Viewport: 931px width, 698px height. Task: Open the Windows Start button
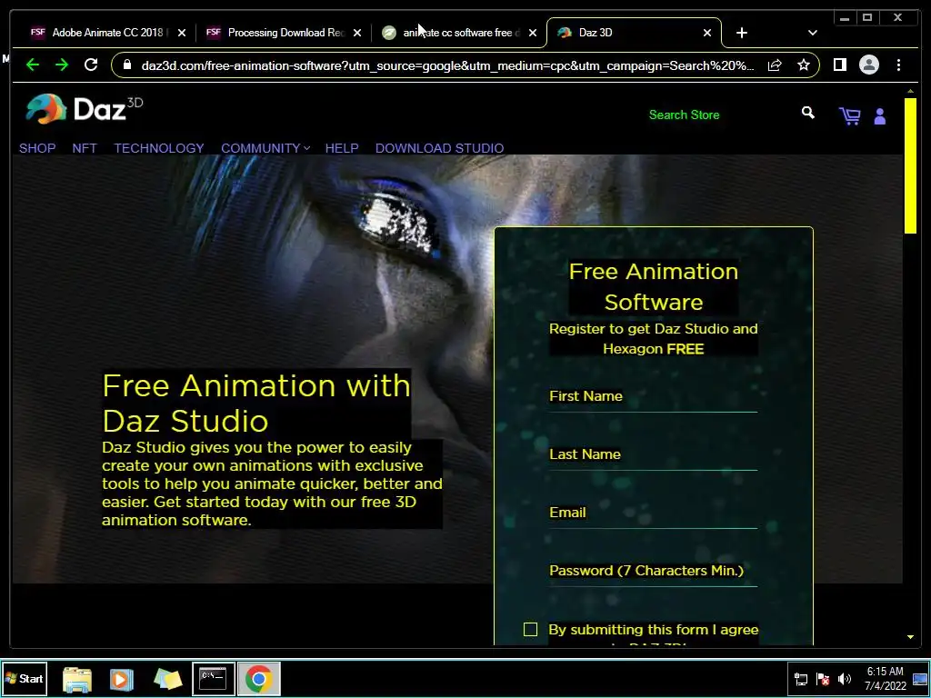pyautogui.click(x=25, y=678)
